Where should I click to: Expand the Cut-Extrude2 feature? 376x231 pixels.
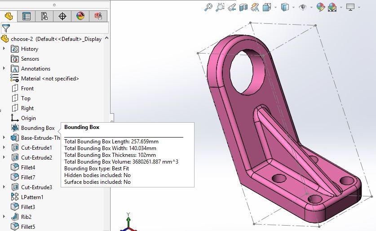(4, 157)
